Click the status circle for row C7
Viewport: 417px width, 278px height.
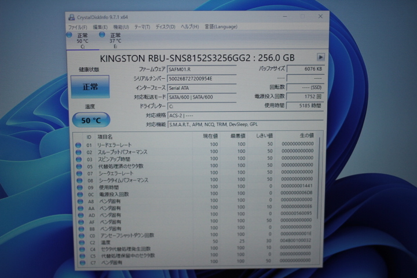(83, 262)
